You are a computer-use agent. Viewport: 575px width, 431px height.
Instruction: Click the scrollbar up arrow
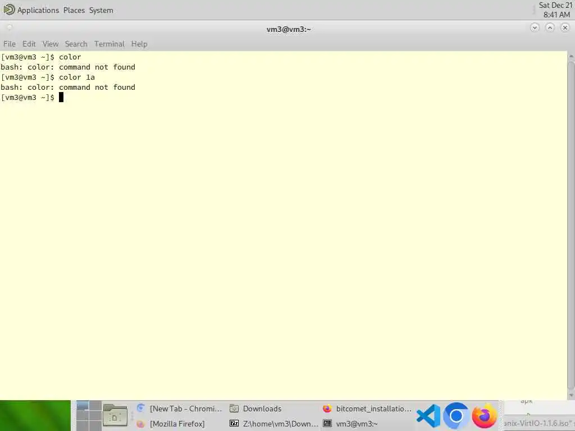click(x=571, y=56)
